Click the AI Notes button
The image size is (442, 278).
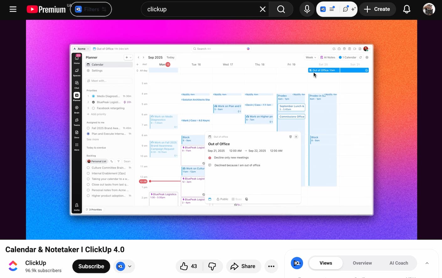point(328,57)
